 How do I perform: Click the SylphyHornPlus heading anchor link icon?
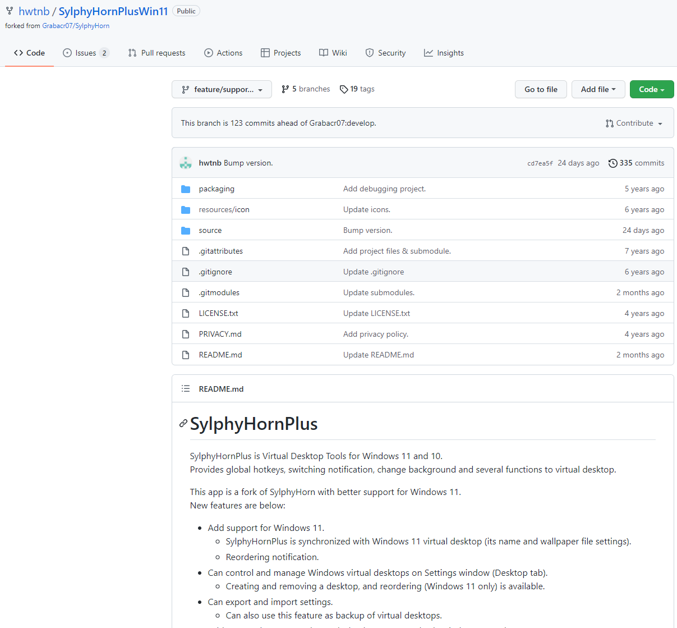point(183,423)
